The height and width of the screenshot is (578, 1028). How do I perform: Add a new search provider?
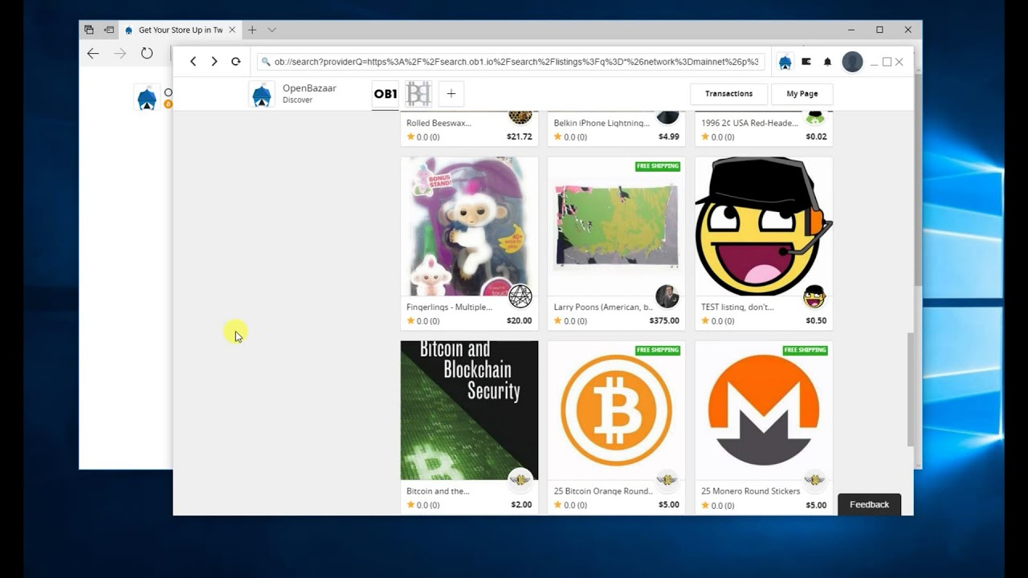coord(451,94)
